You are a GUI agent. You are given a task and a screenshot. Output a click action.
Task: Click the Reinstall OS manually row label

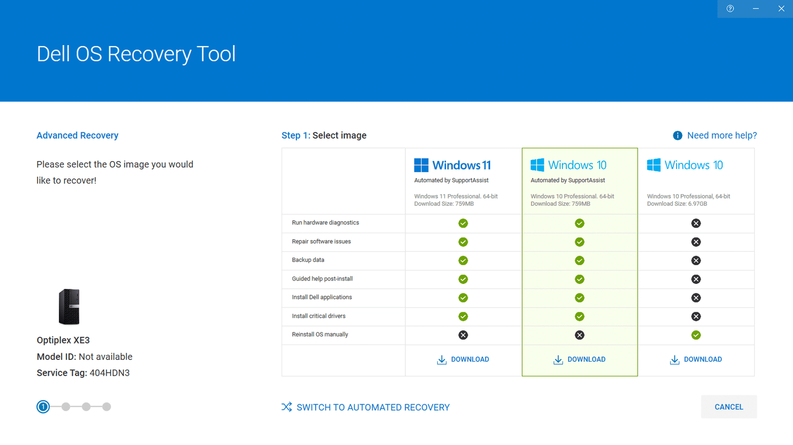[320, 334]
